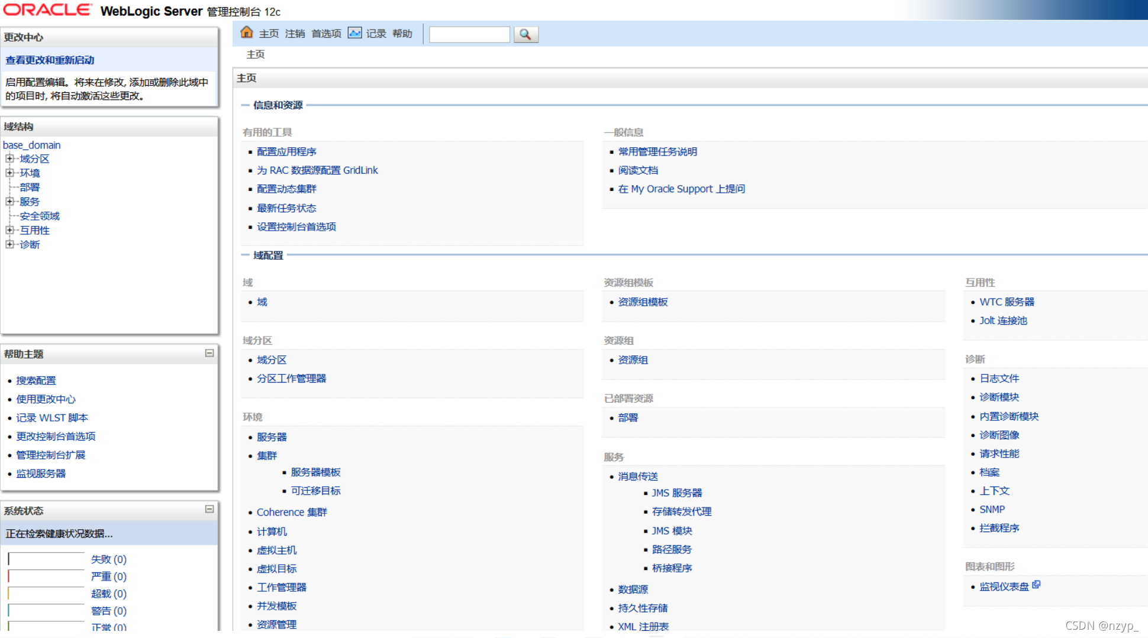
Task: Click SNMP link under 诊断
Action: click(992, 509)
